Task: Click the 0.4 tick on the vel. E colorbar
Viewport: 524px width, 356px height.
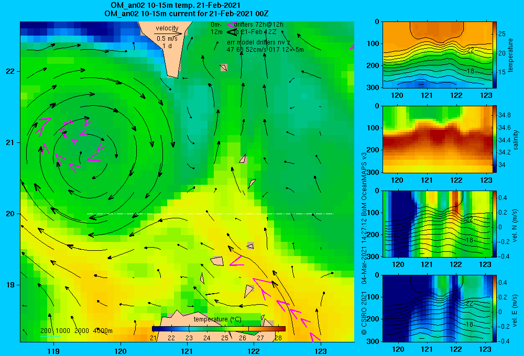Action: 503,283
